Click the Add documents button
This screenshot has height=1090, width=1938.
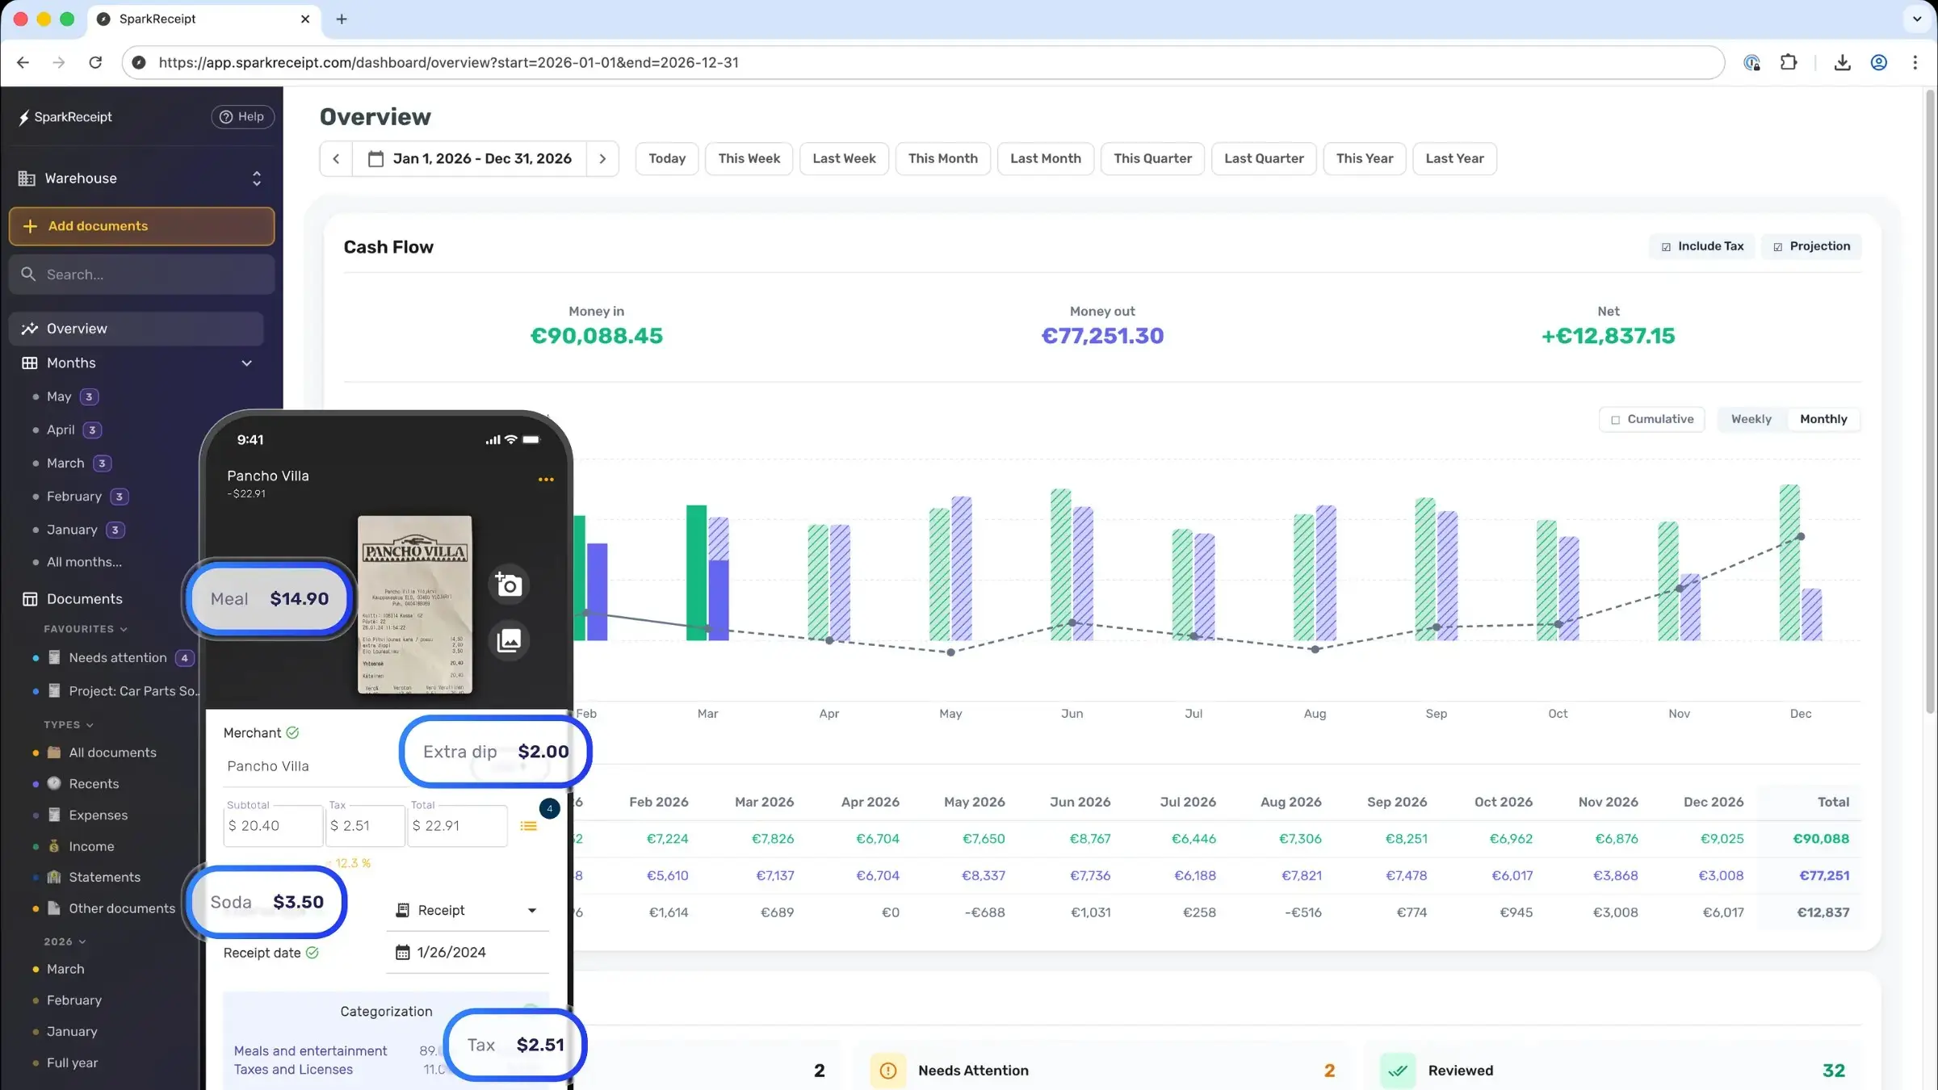(x=141, y=226)
